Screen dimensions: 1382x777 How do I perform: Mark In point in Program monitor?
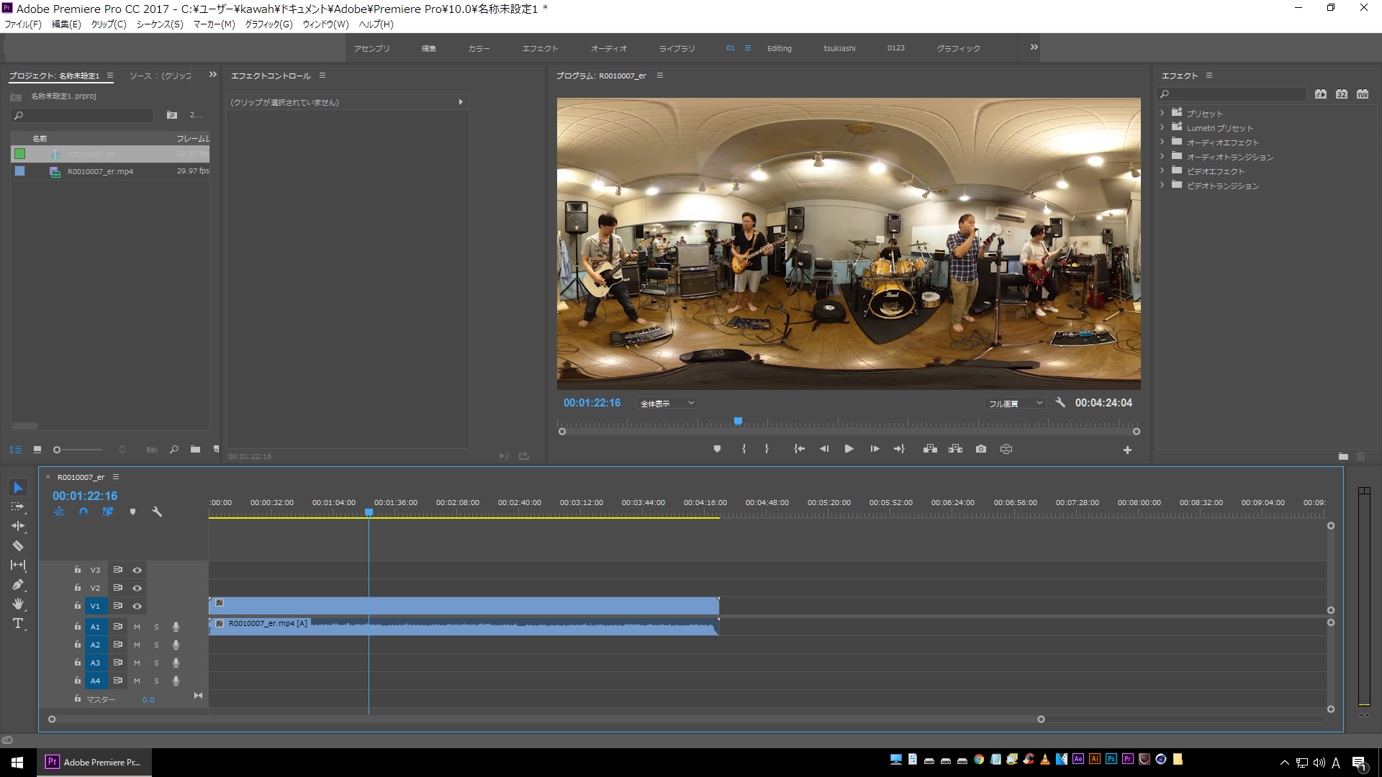pos(744,449)
